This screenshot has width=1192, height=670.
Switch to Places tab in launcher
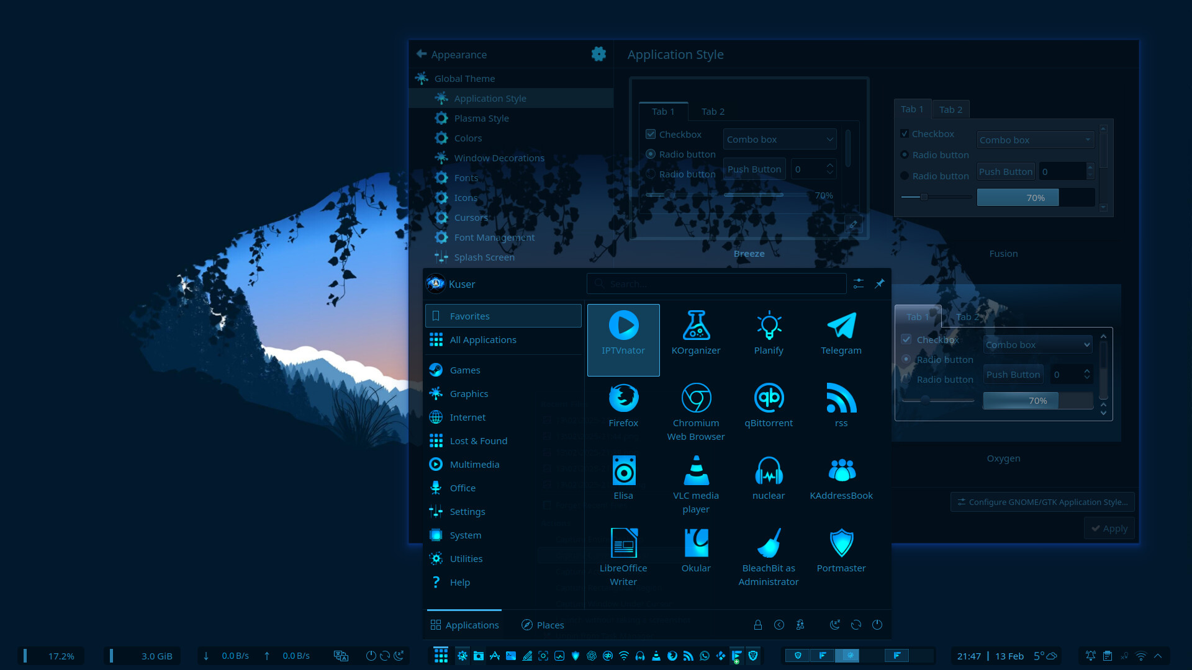[543, 625]
